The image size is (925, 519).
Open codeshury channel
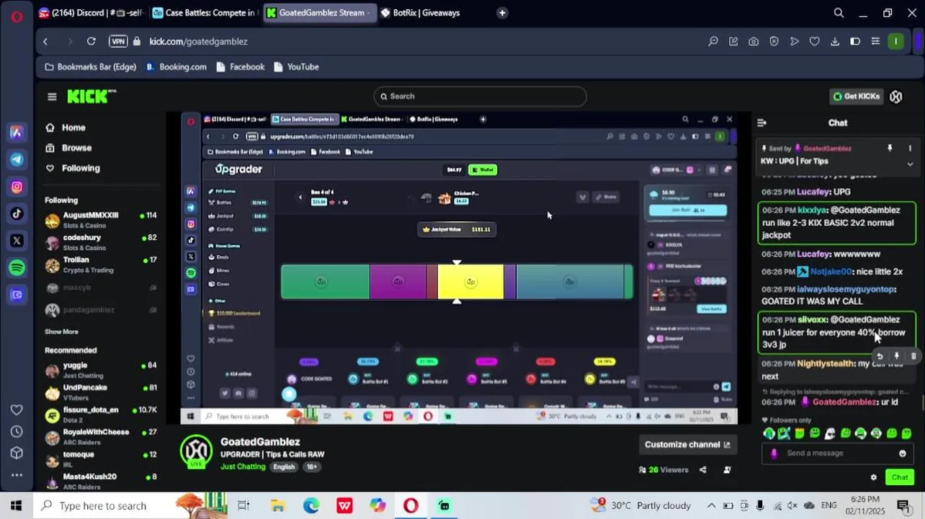101,242
